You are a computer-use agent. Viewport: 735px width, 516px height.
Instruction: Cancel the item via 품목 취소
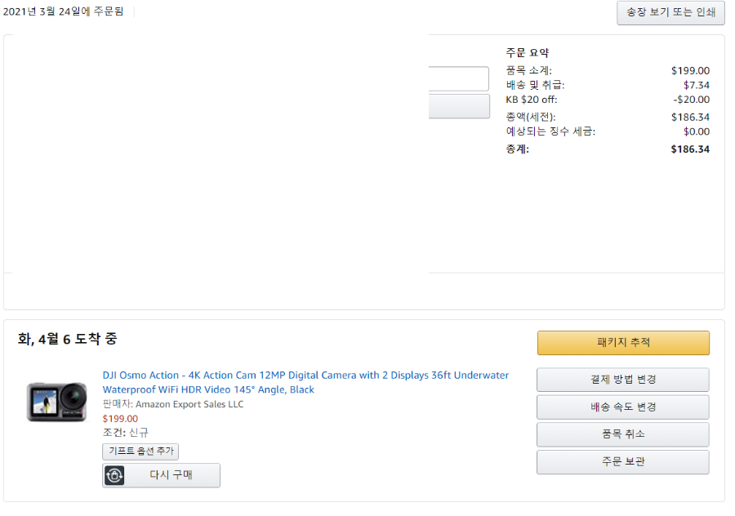[623, 434]
